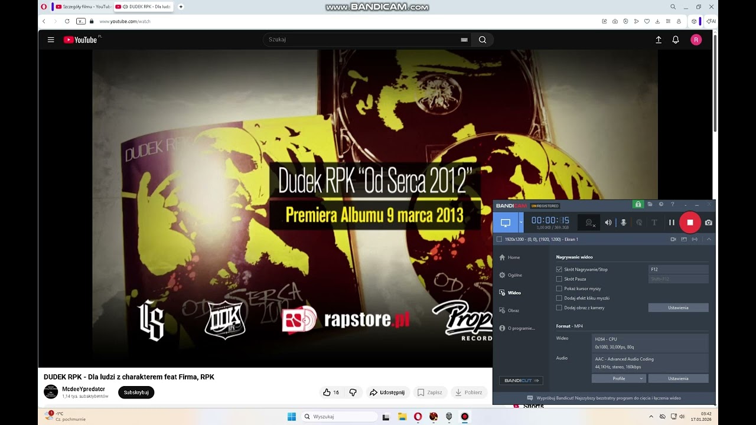Click the YouTube Szukaj search field
The height and width of the screenshot is (425, 756).
click(360, 40)
